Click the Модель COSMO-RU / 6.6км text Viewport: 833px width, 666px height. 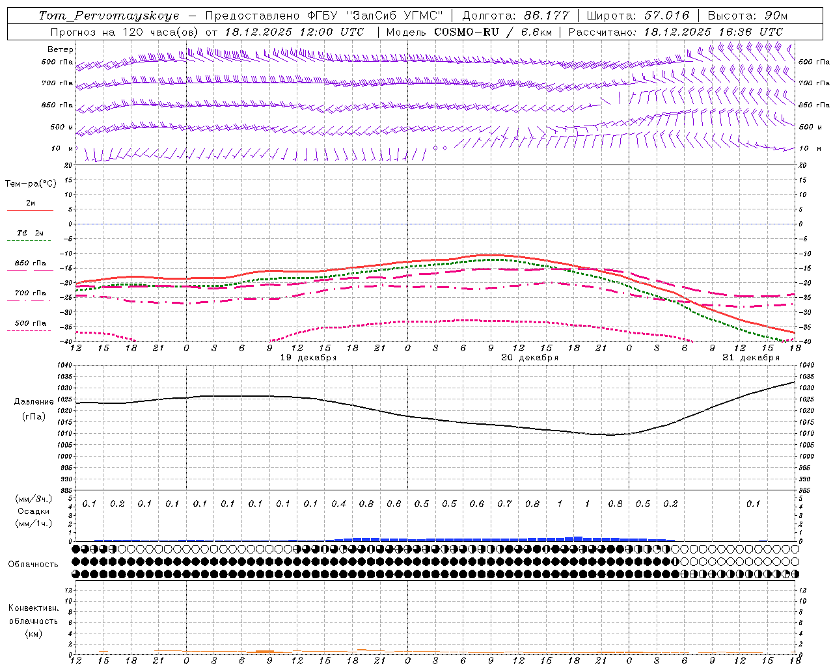469,32
